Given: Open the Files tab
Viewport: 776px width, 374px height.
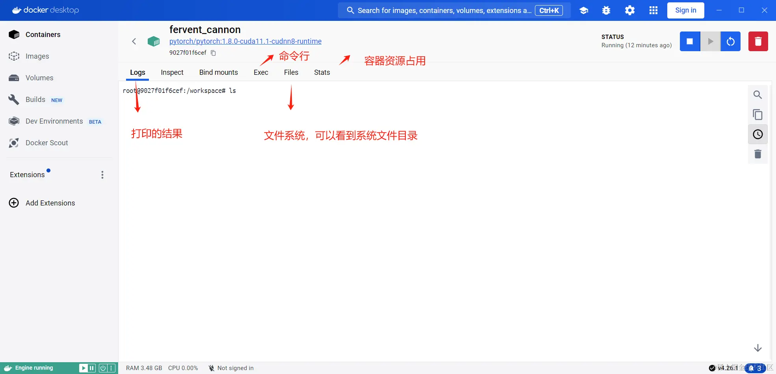Looking at the screenshot, I should pos(291,72).
